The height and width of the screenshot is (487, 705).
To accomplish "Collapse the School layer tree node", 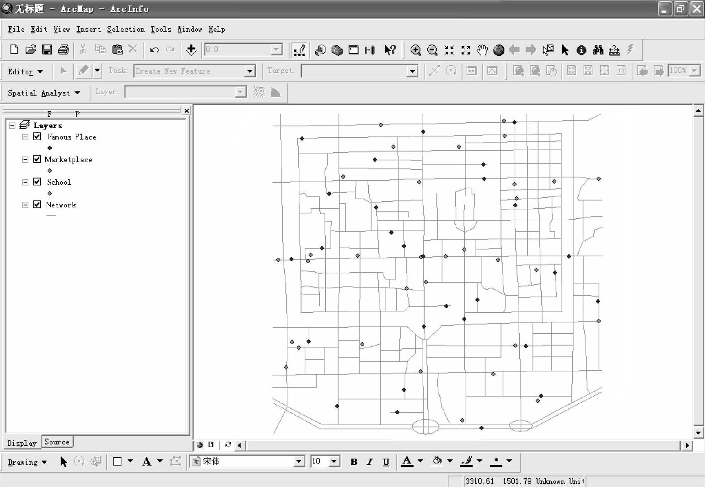I will tap(25, 182).
